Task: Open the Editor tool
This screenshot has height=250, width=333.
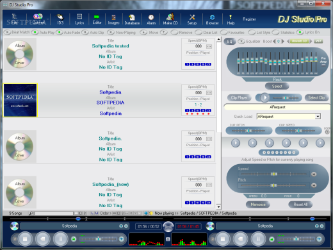Action: (97, 19)
